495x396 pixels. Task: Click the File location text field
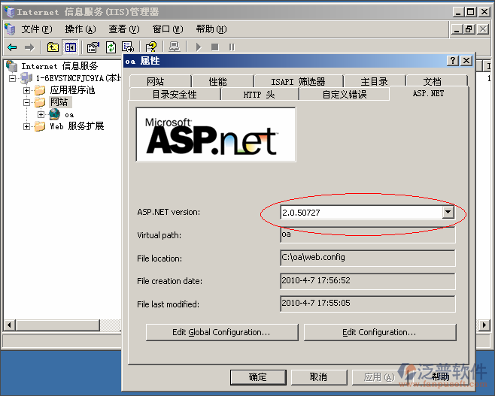point(367,258)
